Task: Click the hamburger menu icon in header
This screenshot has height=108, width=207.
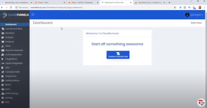Action: click(x=33, y=15)
